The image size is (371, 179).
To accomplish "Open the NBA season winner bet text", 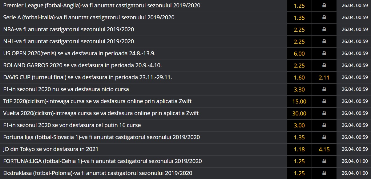I will click(68, 29).
